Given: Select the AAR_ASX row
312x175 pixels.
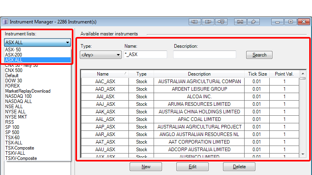Looking at the screenshot, I should [190, 134].
